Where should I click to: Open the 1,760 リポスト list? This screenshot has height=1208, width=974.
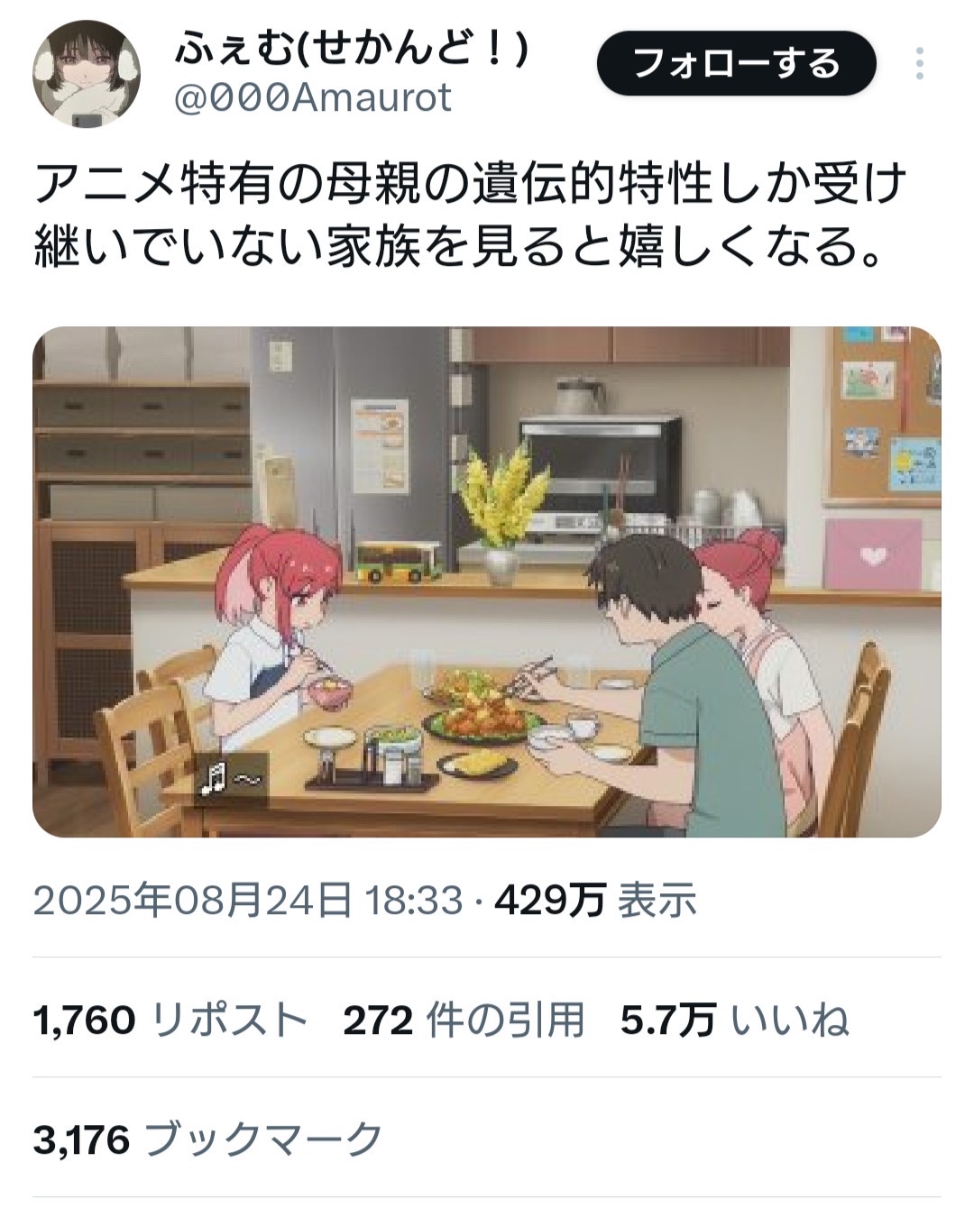(171, 1020)
